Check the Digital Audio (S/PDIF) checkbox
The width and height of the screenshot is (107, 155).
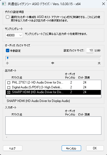point(9,87)
